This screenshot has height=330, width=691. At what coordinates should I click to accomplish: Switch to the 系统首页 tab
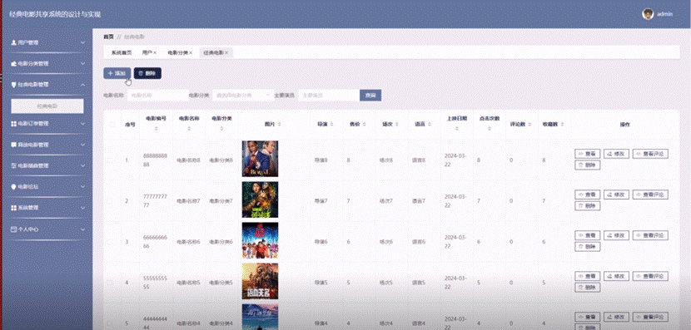point(122,53)
